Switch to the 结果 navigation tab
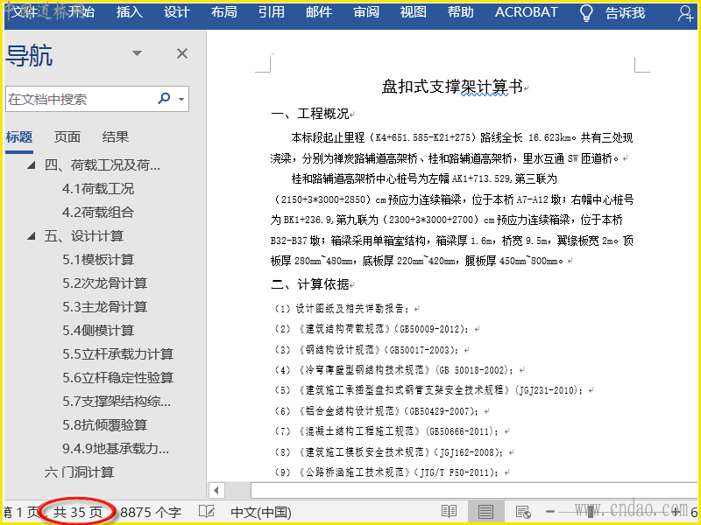Viewport: 701px width, 525px height. [x=116, y=137]
